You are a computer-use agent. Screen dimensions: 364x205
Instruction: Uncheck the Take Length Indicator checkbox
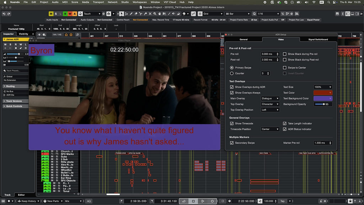[x=285, y=123]
